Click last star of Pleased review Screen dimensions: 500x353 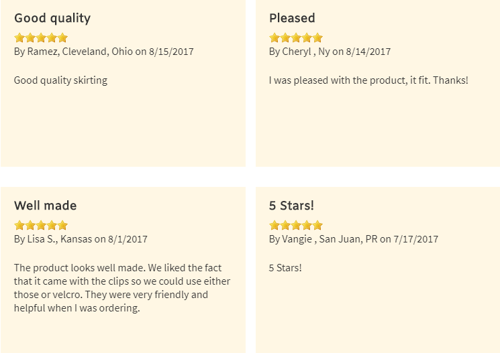coord(317,38)
